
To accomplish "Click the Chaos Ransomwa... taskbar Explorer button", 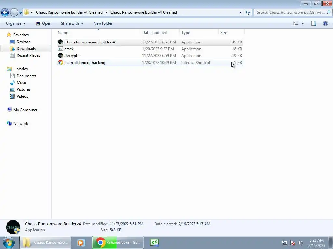I will pos(45,243).
